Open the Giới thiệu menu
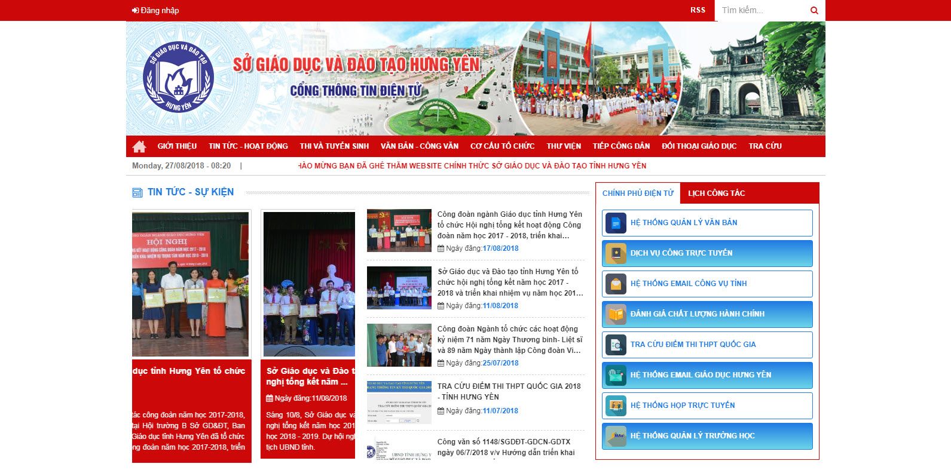Screen dimensions: 951x473 tap(177, 146)
